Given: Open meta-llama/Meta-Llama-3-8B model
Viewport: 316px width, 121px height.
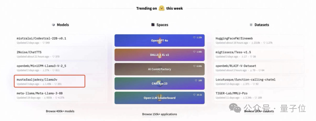Looking at the screenshot, I should (x=39, y=93).
